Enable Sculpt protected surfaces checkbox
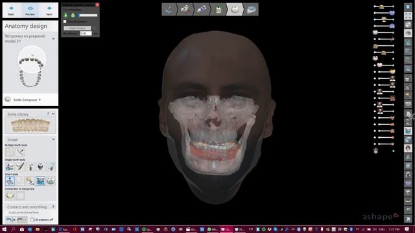This screenshot has height=233, width=415. (7, 212)
